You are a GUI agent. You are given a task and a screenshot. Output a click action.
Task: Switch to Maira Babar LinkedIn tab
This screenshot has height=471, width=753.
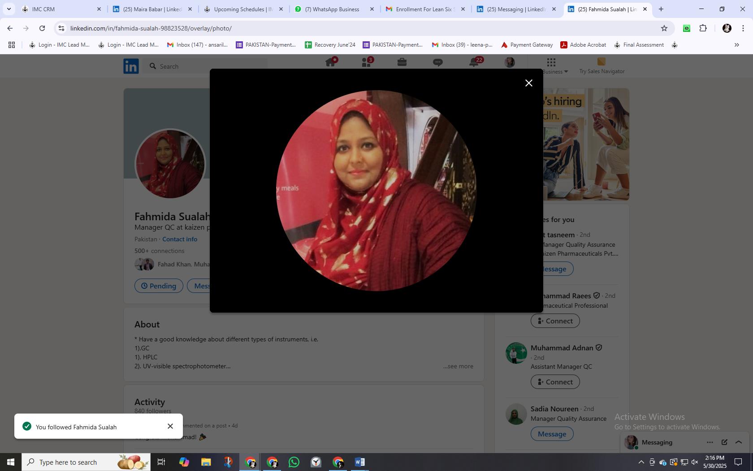(x=152, y=9)
